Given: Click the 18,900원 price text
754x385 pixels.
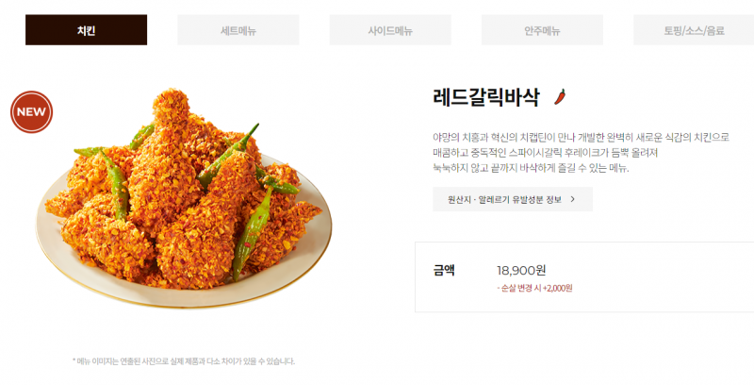Looking at the screenshot, I should (521, 271).
